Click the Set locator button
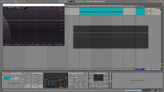 (137, 5)
